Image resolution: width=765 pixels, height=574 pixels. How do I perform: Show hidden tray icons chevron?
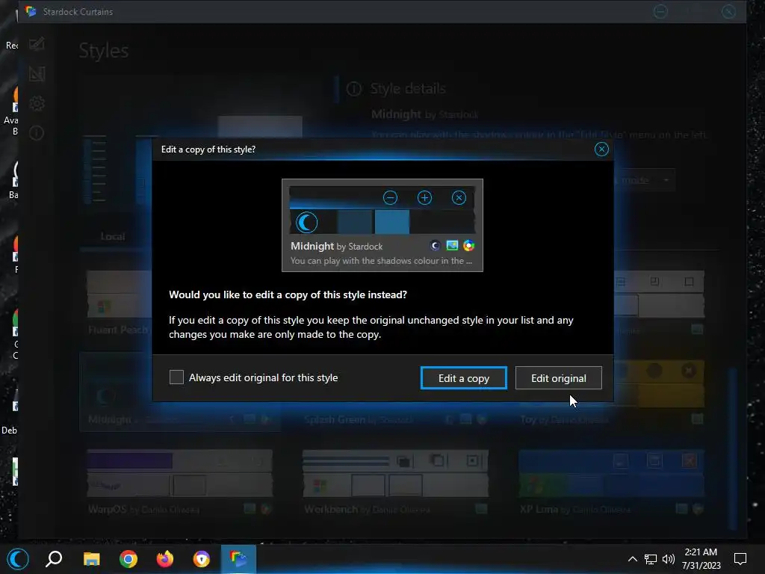tap(632, 559)
